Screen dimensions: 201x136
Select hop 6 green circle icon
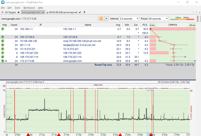pyautogui.click(x=3, y=49)
